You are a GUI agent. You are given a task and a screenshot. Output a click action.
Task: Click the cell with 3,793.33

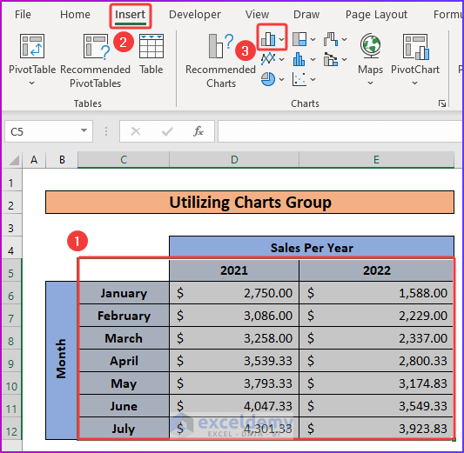[234, 383]
